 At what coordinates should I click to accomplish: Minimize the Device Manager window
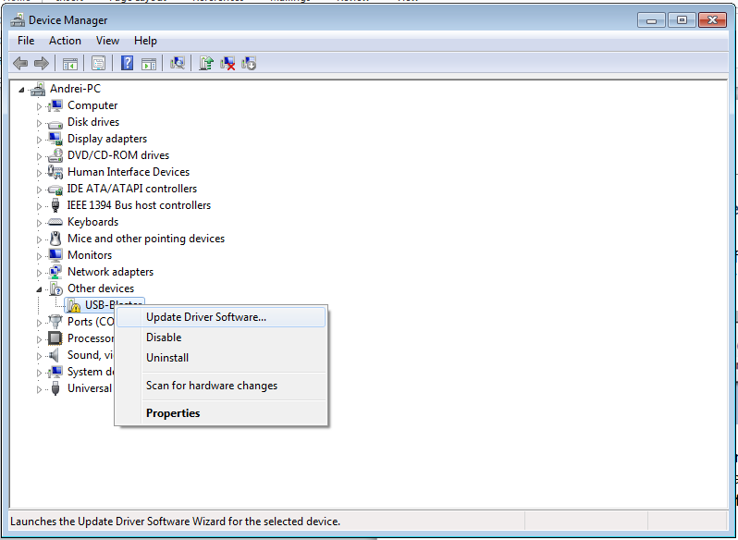click(651, 20)
